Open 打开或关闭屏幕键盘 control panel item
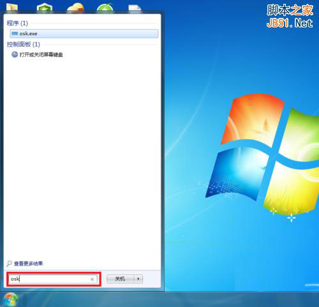The height and width of the screenshot is (307, 319). [41, 55]
